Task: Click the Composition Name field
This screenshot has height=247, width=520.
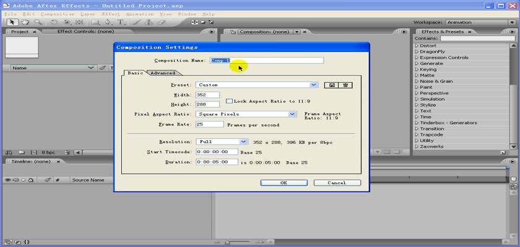Action: [267, 61]
